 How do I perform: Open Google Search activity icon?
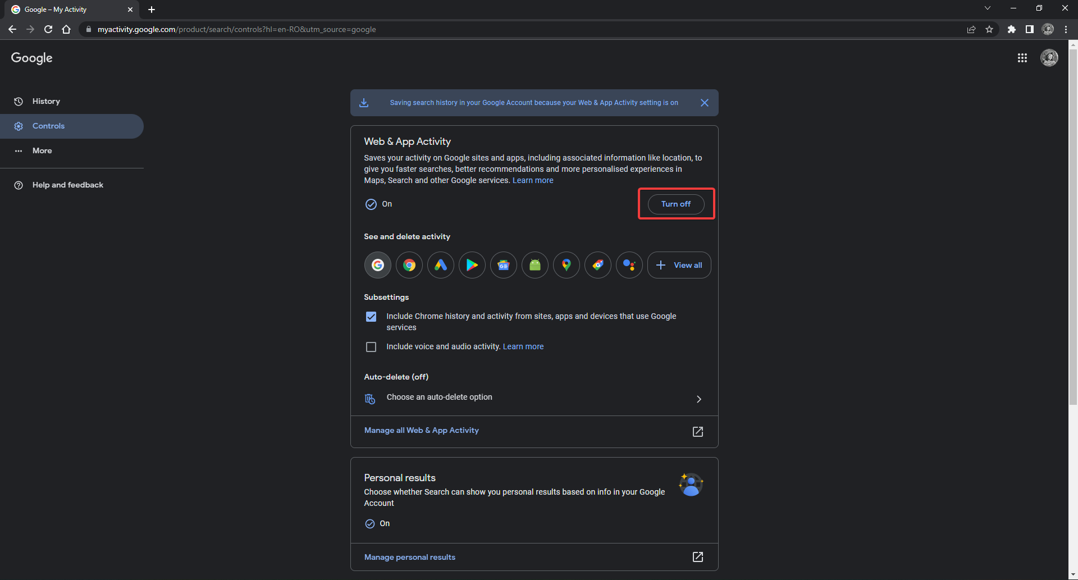tap(378, 265)
